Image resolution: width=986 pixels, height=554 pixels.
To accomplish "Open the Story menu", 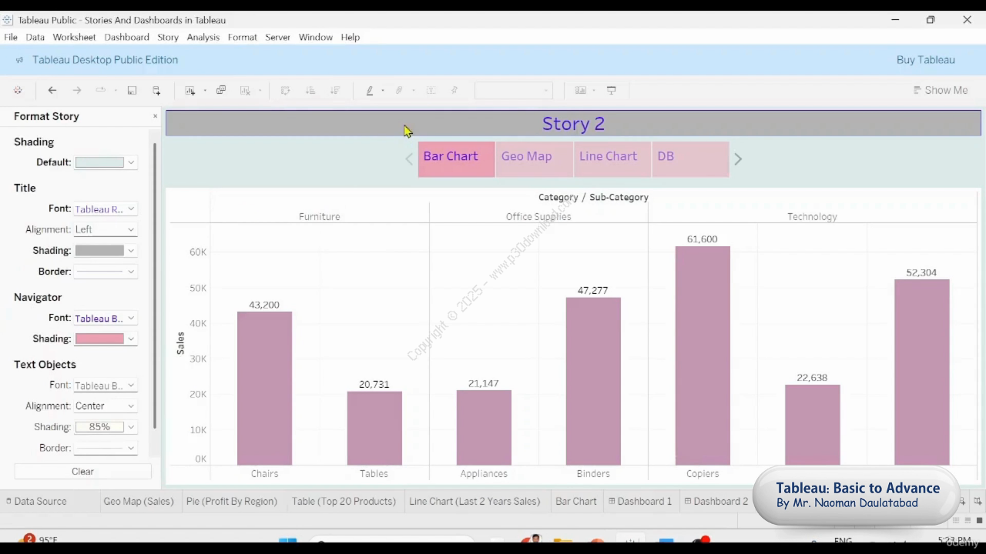I will coord(168,37).
